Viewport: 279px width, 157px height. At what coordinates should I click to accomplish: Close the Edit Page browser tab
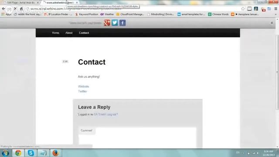click(x=38, y=3)
